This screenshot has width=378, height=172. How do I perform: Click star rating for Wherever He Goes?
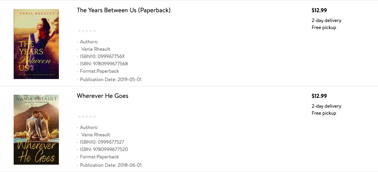point(87,116)
